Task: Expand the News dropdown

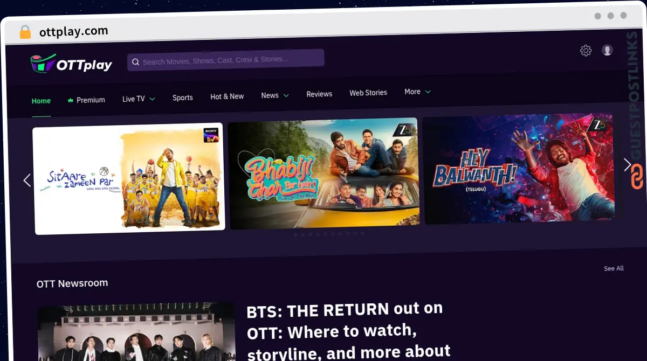Action: 275,95
